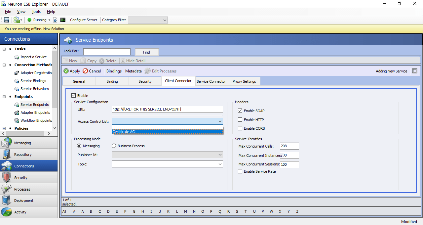Click the Metadata button
423x225 pixels.
point(134,71)
